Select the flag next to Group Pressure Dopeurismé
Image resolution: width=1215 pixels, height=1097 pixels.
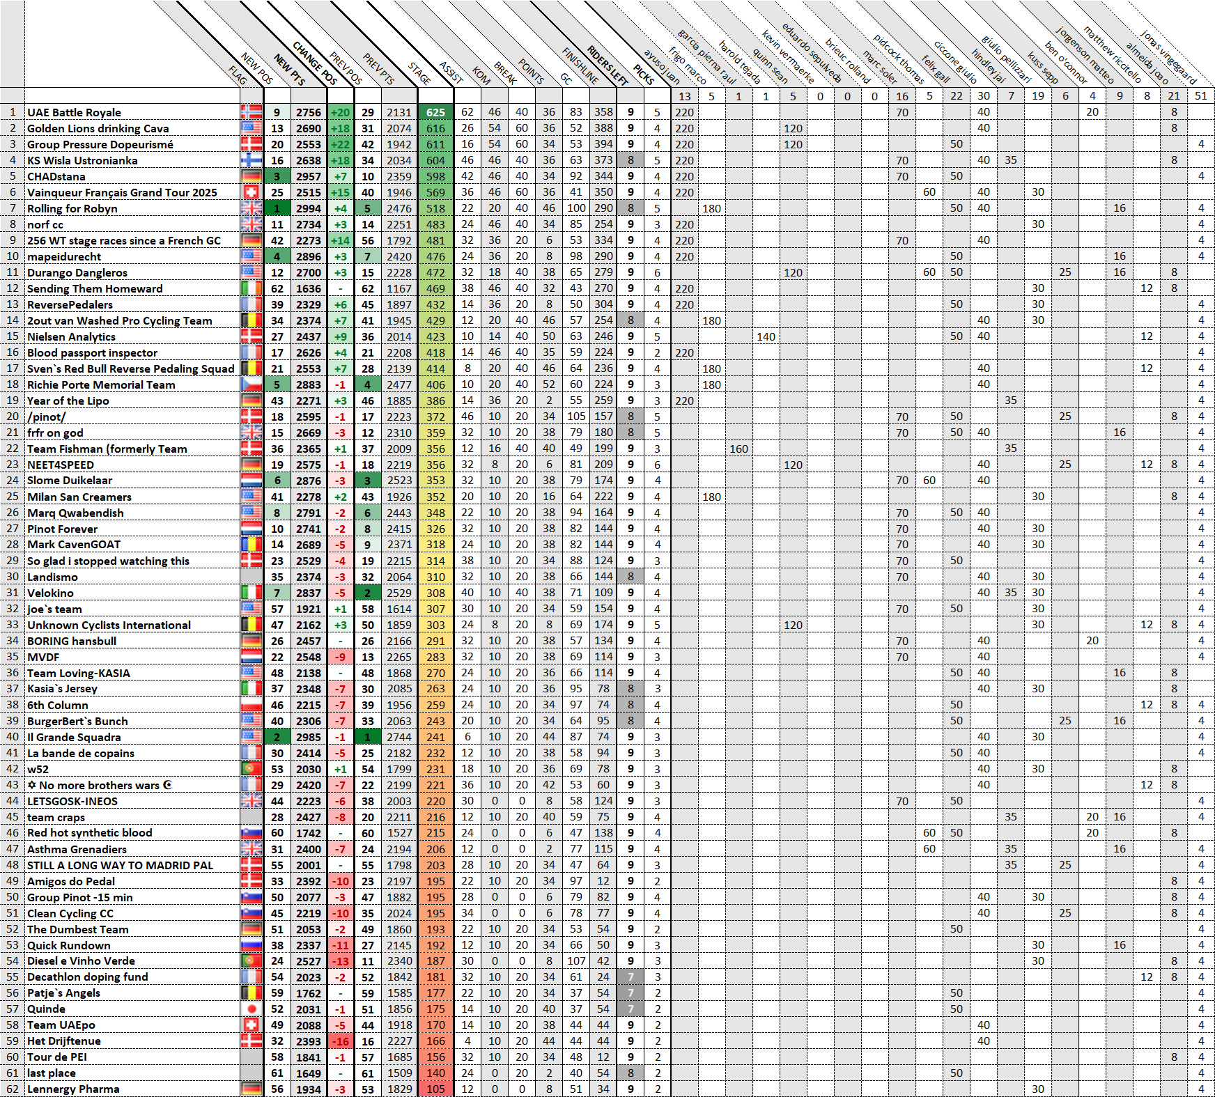pyautogui.click(x=251, y=144)
